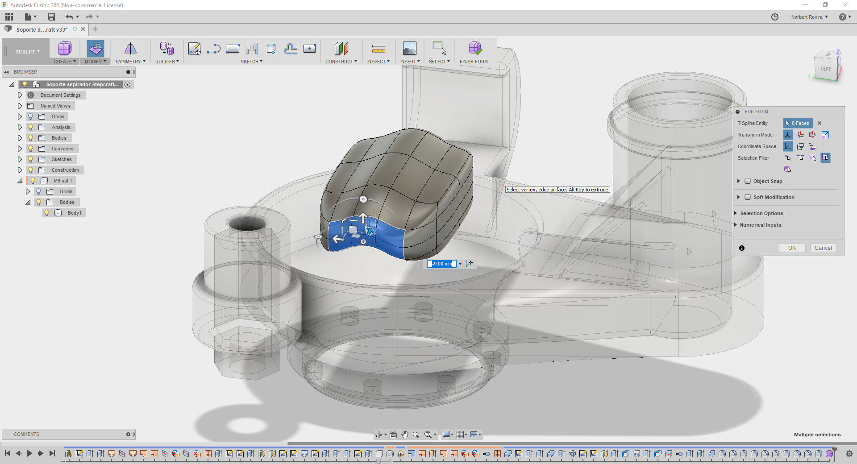Click OK in the Edit Form dialog
The width and height of the screenshot is (857, 464).
pyautogui.click(x=792, y=248)
